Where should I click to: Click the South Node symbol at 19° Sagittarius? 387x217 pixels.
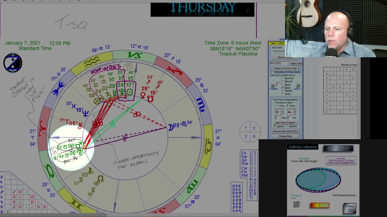(x=151, y=98)
